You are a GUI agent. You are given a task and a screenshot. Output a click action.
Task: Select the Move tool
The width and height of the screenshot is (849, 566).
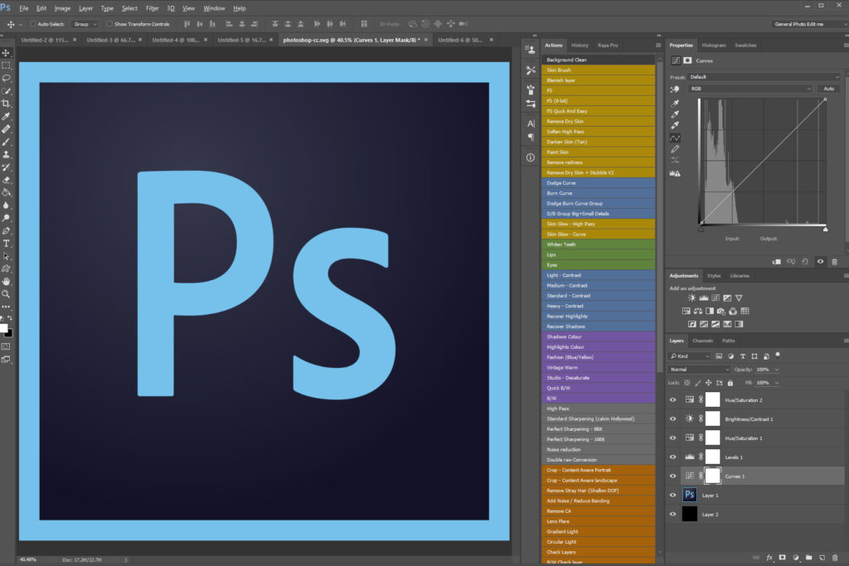click(x=7, y=52)
